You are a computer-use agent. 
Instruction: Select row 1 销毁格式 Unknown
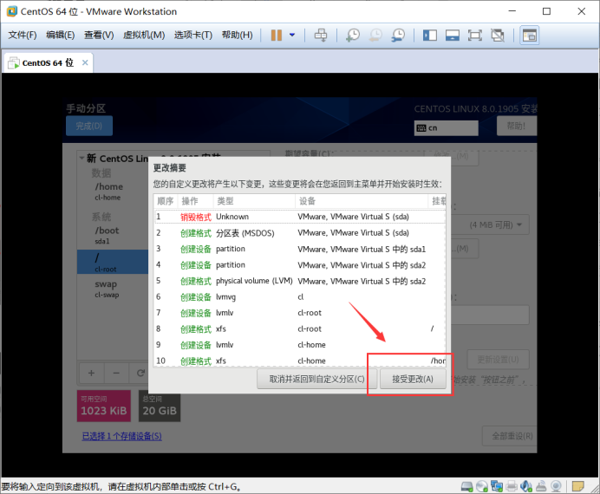[x=300, y=217]
